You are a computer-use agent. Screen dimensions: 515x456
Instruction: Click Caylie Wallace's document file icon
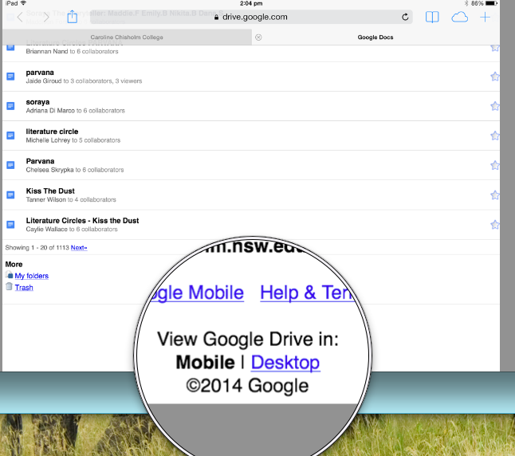tap(10, 224)
